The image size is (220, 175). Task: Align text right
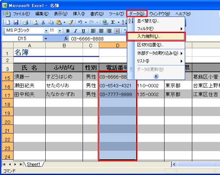(x=109, y=31)
